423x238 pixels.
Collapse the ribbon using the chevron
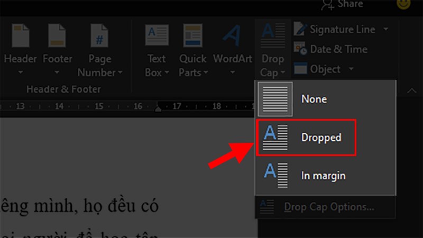411,91
